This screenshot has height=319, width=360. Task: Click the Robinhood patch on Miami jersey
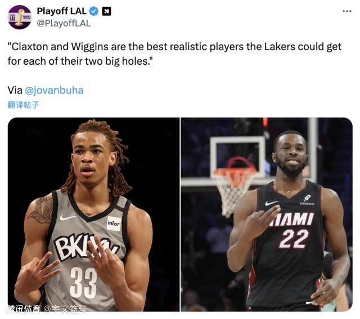307,200
